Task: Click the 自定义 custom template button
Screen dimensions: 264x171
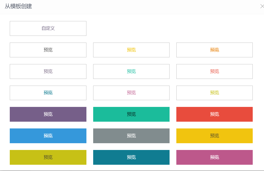Action: tap(48, 28)
